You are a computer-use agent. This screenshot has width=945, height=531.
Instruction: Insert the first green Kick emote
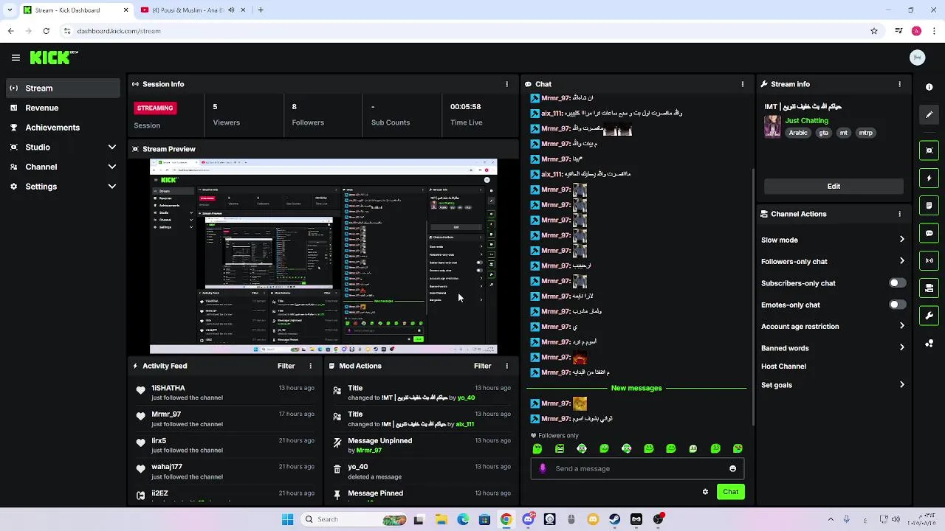point(537,448)
